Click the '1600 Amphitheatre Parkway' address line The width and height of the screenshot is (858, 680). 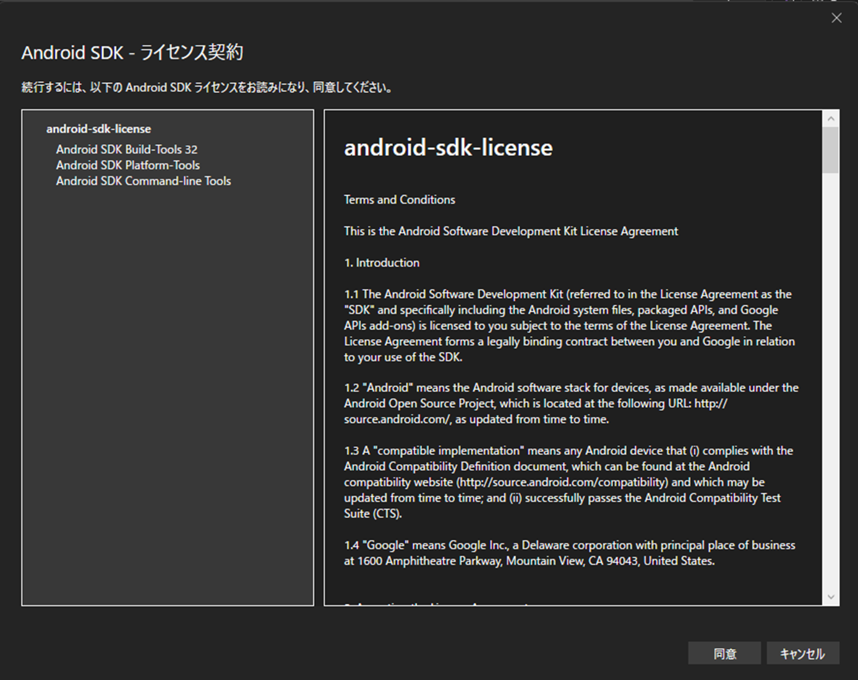[x=530, y=561]
